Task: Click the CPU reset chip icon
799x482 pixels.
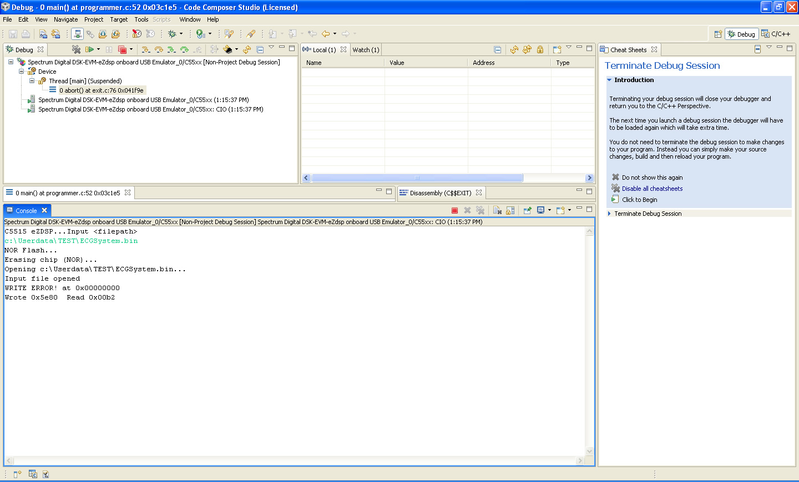Action: click(x=227, y=49)
